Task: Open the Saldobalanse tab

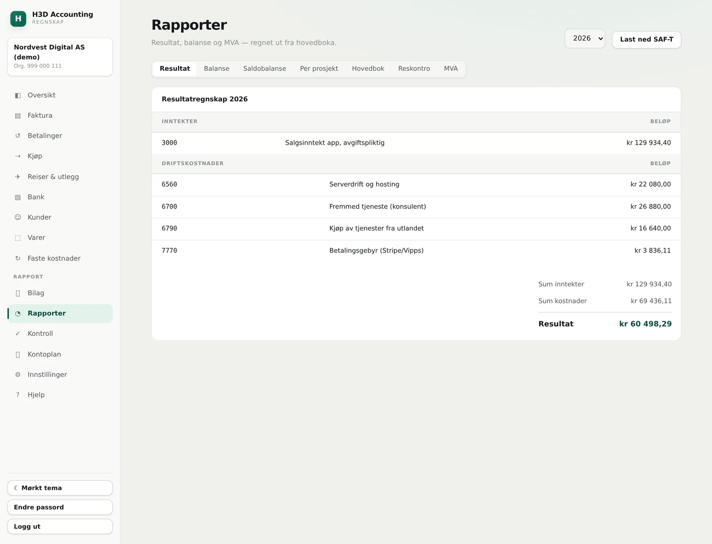Action: coord(265,69)
